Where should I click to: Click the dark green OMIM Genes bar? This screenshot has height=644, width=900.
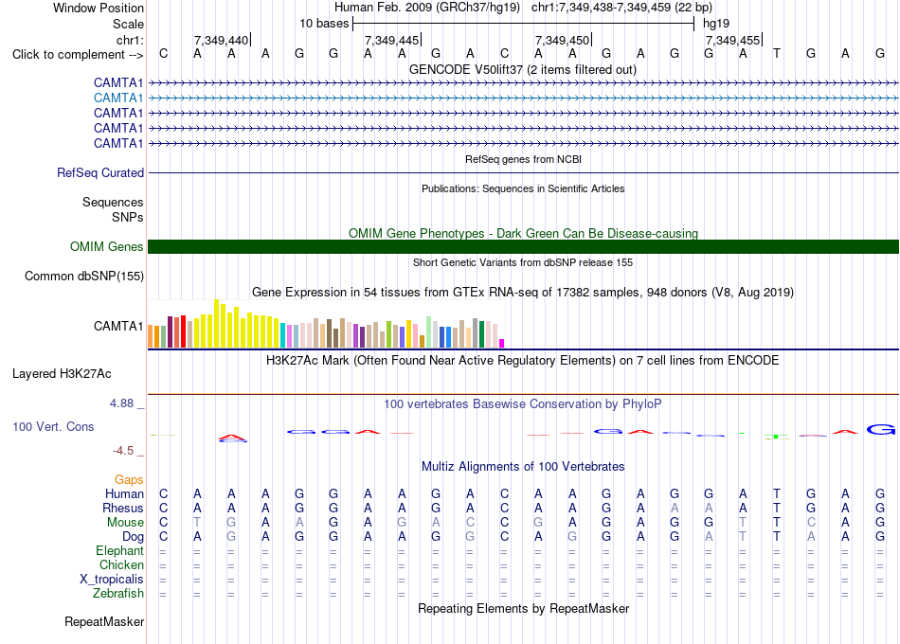[523, 247]
